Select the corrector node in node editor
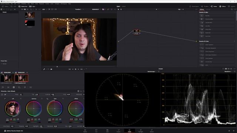Viewport: 237px width, 133px height. (x=136, y=32)
